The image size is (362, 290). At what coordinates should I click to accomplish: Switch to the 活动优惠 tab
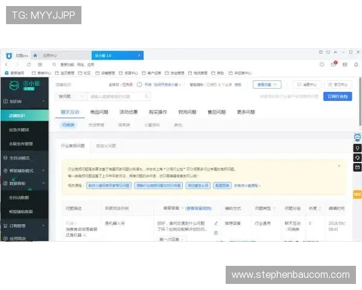pos(129,112)
